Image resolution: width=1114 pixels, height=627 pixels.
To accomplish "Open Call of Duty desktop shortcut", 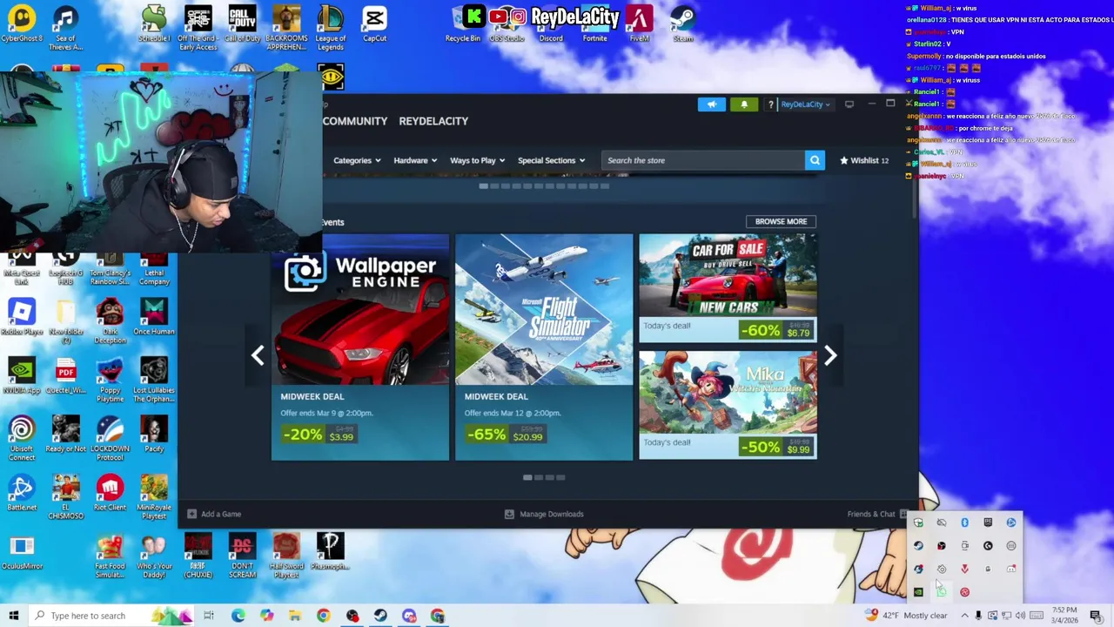I will click(x=242, y=24).
